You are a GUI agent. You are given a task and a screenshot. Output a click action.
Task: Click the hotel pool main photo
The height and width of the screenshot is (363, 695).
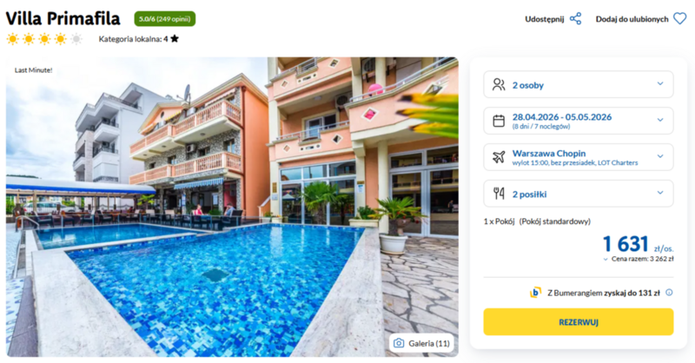point(232,207)
